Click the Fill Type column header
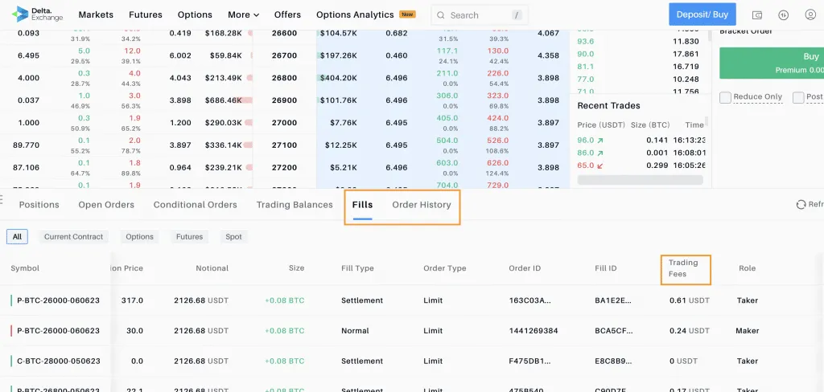This screenshot has height=392, width=824. pyautogui.click(x=357, y=268)
